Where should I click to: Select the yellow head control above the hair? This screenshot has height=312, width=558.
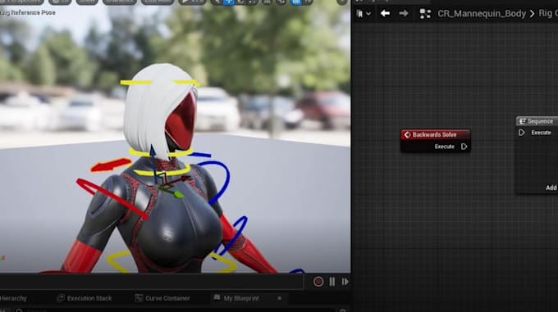click(x=136, y=83)
